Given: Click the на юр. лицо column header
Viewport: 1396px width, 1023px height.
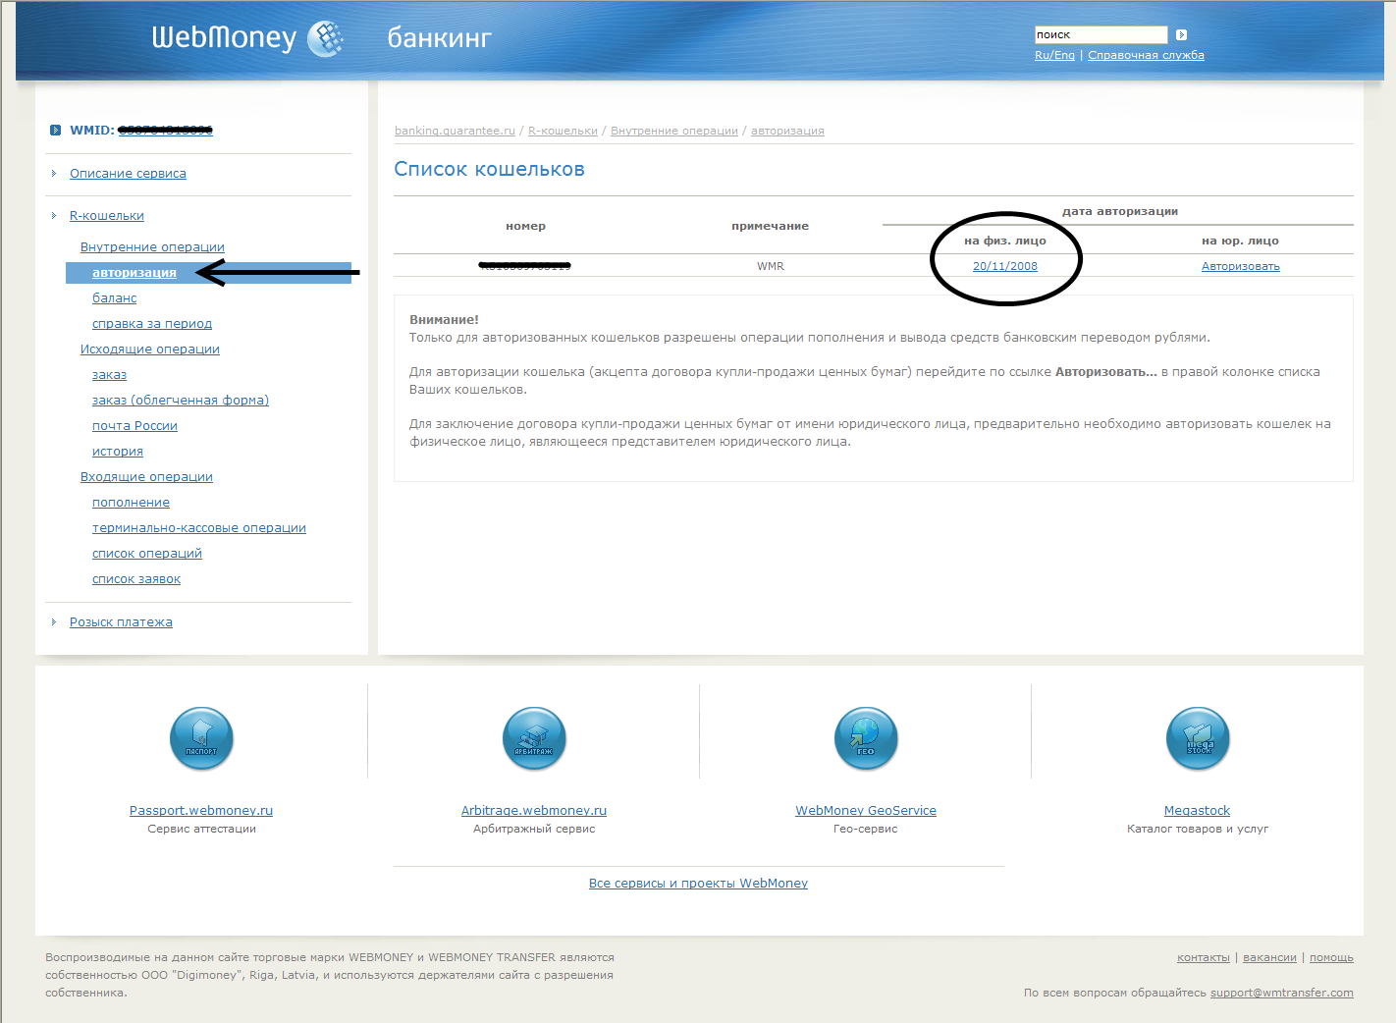Looking at the screenshot, I should click(1240, 241).
